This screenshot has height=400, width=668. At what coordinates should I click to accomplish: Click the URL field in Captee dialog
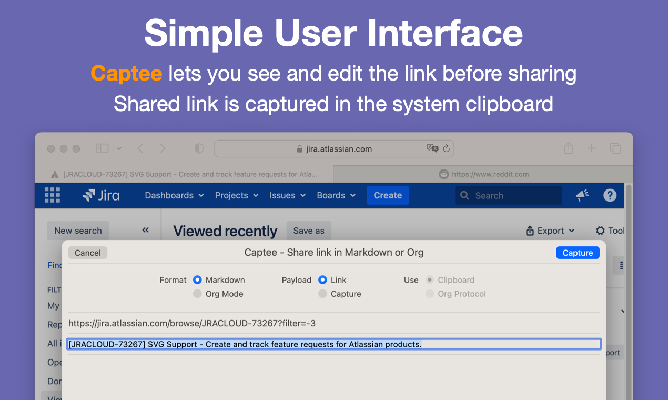(334, 323)
